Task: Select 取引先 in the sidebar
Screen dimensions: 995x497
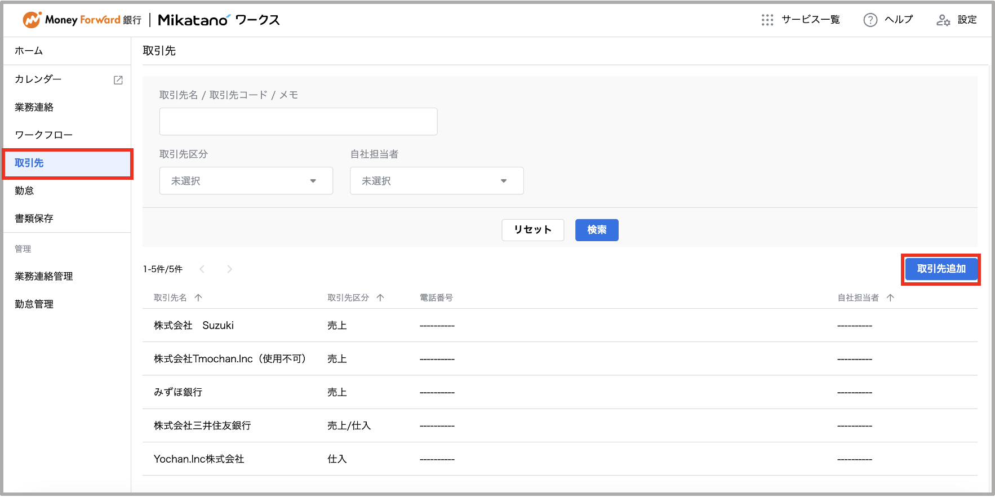Action: [68, 163]
